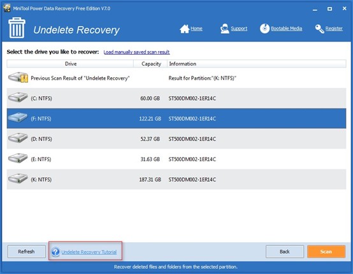The width and height of the screenshot is (353, 274).
Task: Click the drive icon for K: NTFS
Action: 18,178
